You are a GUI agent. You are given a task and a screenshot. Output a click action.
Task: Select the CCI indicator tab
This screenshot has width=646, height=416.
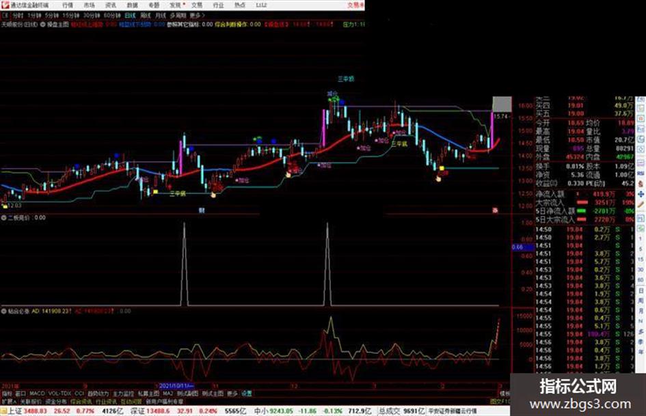tap(79, 393)
